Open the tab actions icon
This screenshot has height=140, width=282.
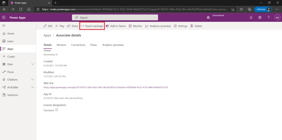pyautogui.click(x=4, y=3)
